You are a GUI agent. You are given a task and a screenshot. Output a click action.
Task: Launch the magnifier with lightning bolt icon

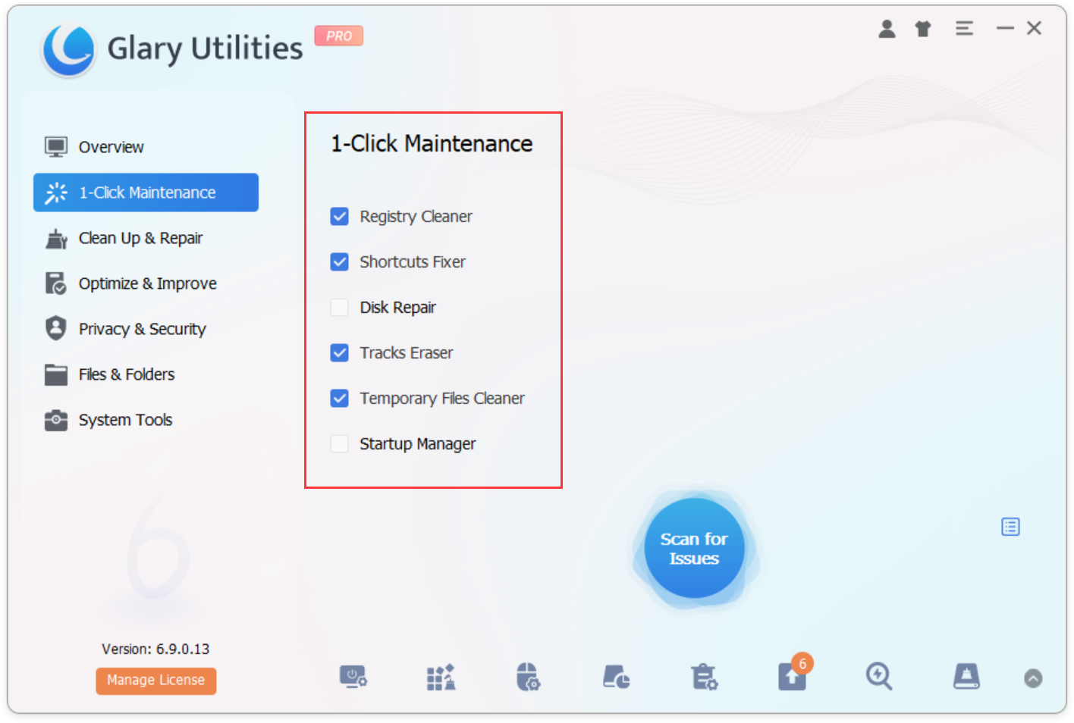pos(879,675)
